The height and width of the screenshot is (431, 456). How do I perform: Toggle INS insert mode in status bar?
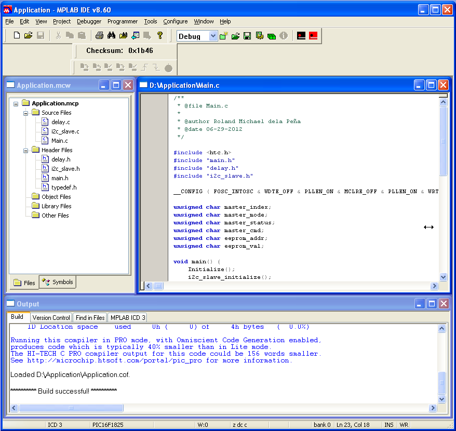389,425
